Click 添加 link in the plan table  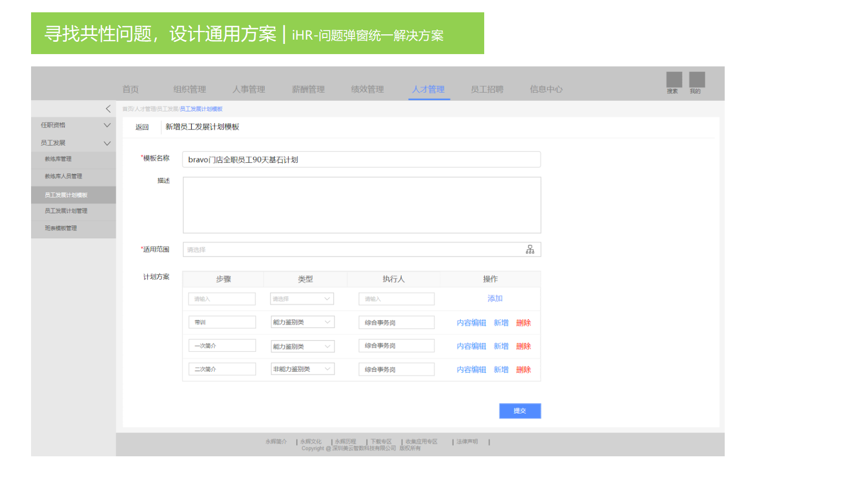[495, 299]
